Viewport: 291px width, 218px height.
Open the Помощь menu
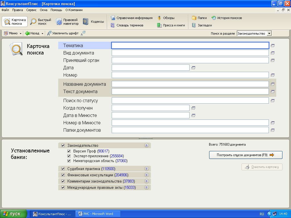(56, 10)
